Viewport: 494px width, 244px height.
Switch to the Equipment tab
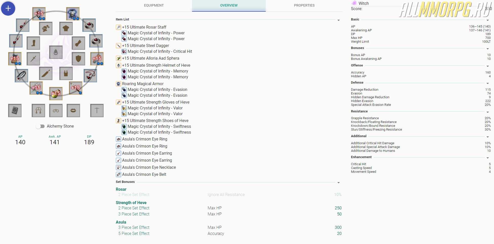pos(154,5)
